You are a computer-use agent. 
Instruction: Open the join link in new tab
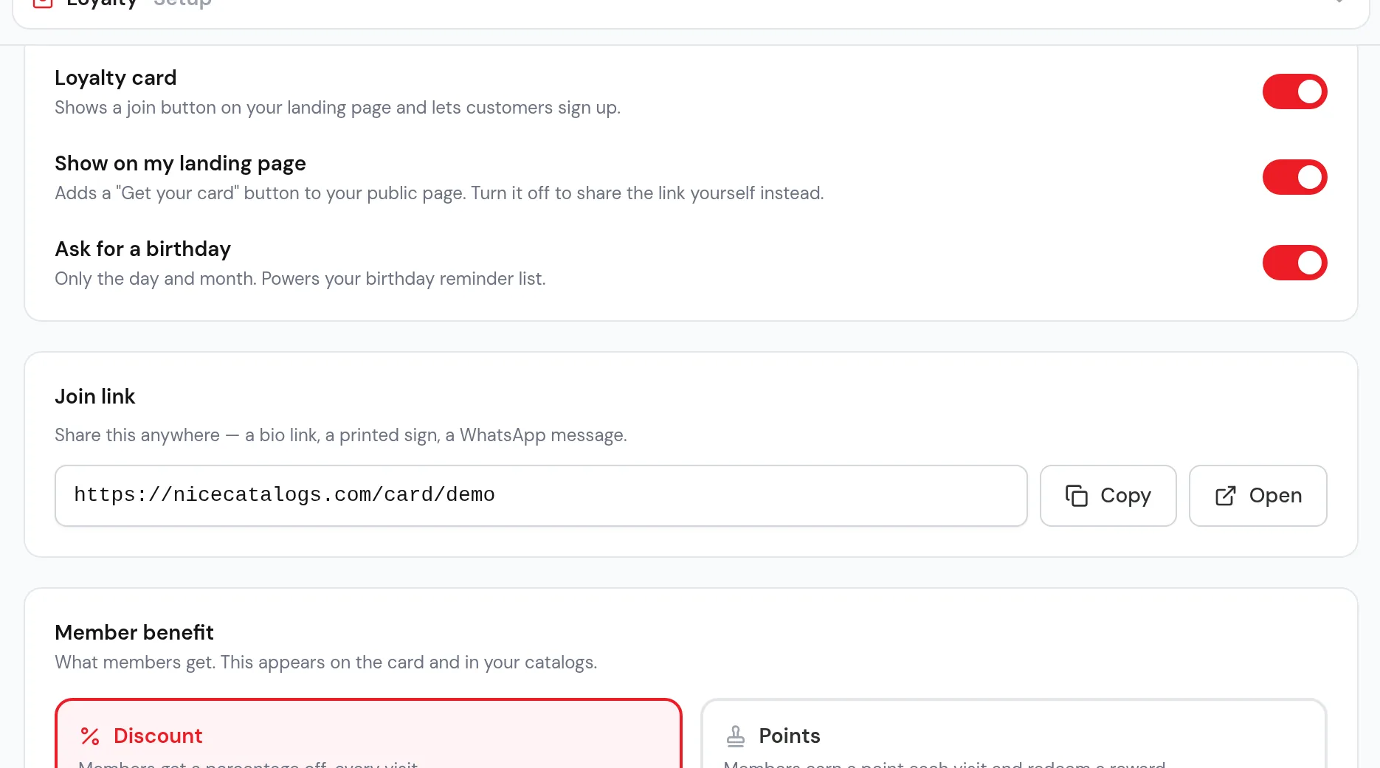[x=1257, y=496]
